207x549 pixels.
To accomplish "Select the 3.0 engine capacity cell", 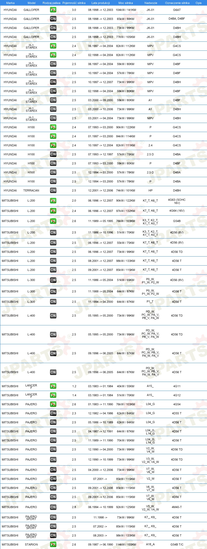I will click(74, 10).
